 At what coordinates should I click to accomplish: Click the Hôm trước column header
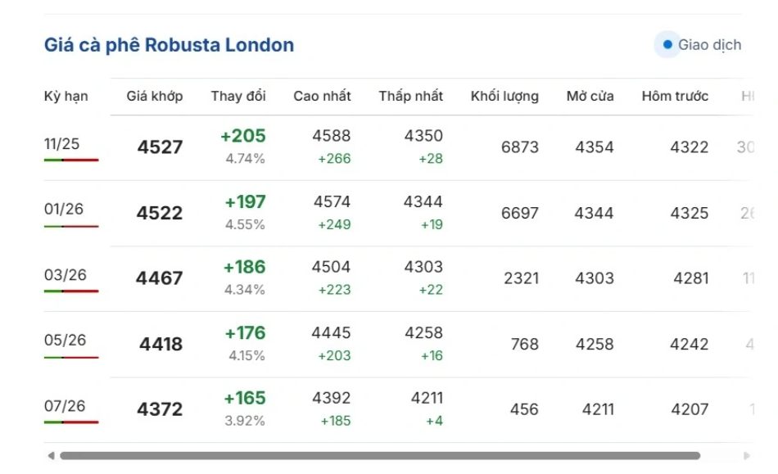(675, 96)
